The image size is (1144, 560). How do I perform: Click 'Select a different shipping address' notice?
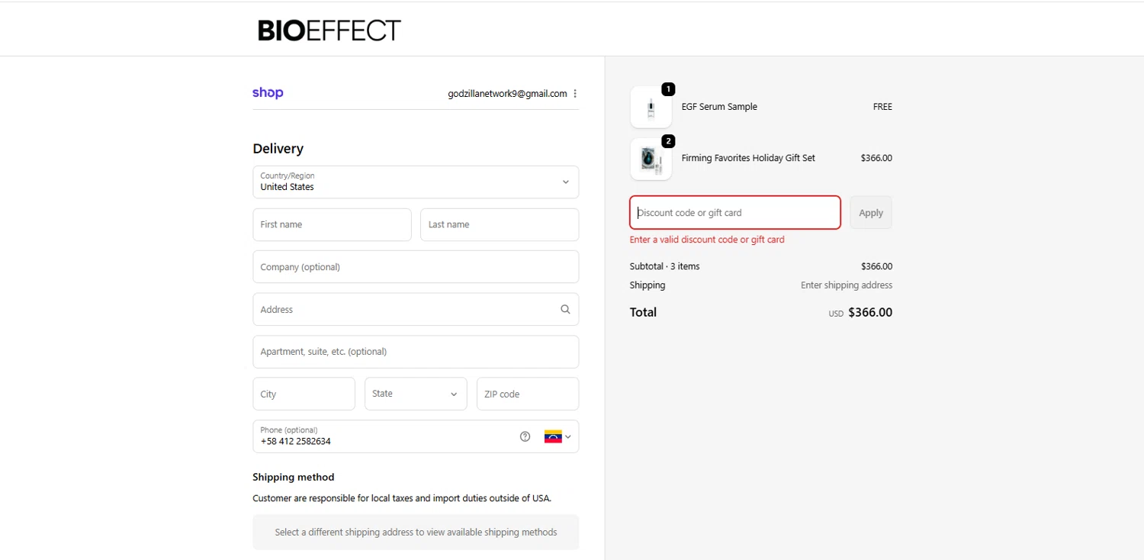coord(416,532)
